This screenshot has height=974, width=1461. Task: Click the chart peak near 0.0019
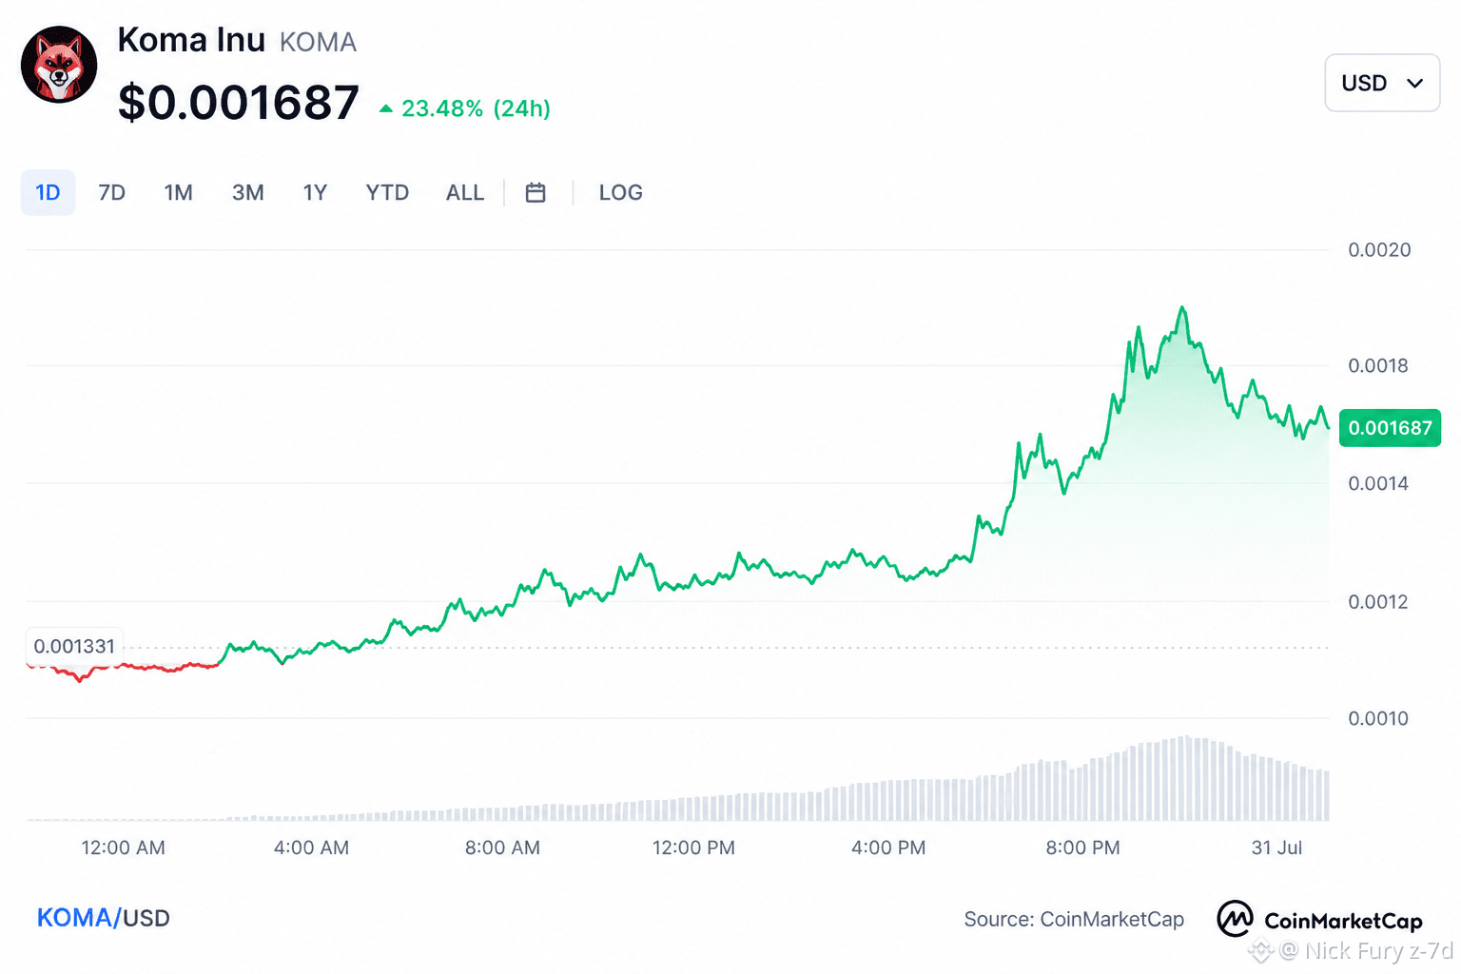pos(1182,308)
